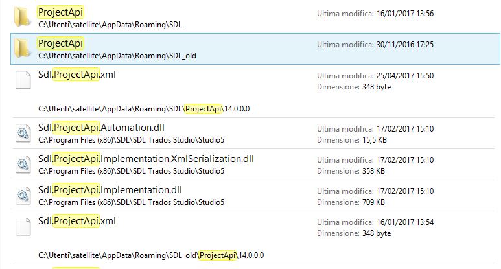Click the gear icon of Sdl.ProjectApi.Implementation.dll

23,195
